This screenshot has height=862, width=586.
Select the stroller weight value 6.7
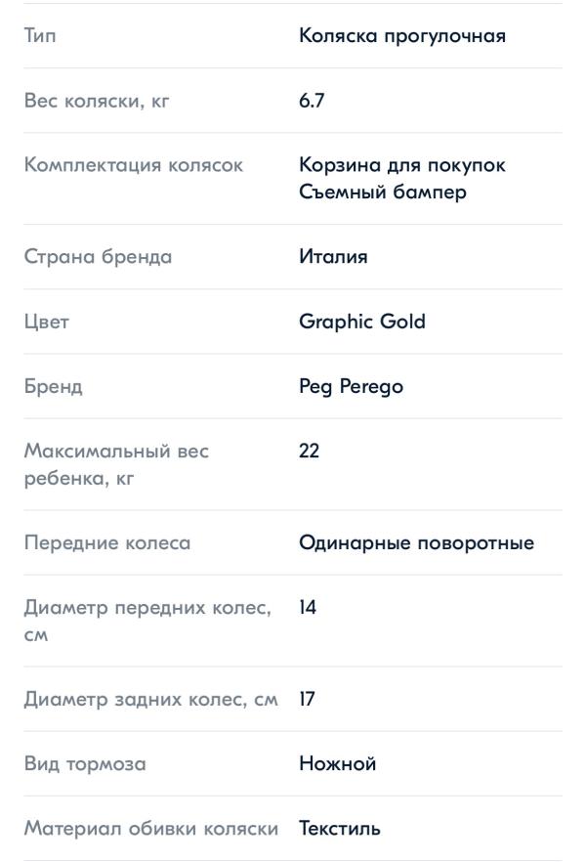click(312, 101)
